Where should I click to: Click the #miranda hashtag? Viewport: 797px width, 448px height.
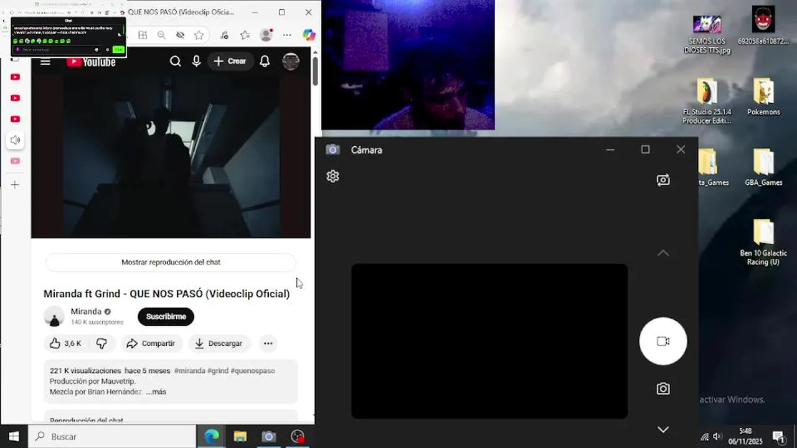pyautogui.click(x=189, y=371)
